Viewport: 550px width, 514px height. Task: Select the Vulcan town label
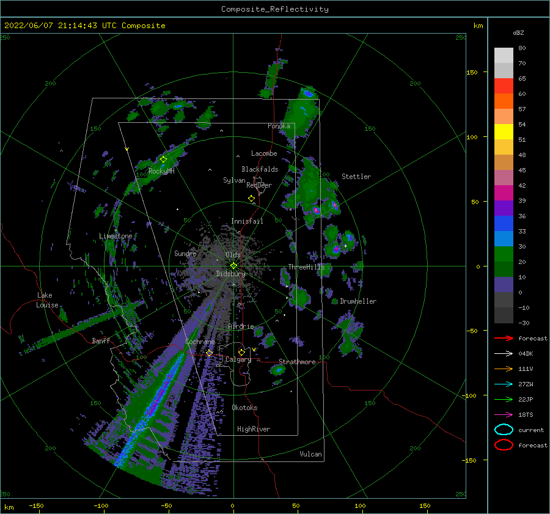(310, 454)
